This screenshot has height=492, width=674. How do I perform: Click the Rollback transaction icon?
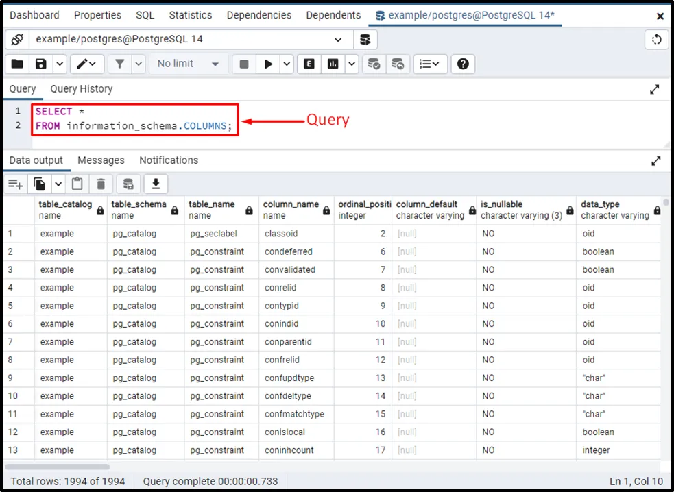tap(398, 64)
